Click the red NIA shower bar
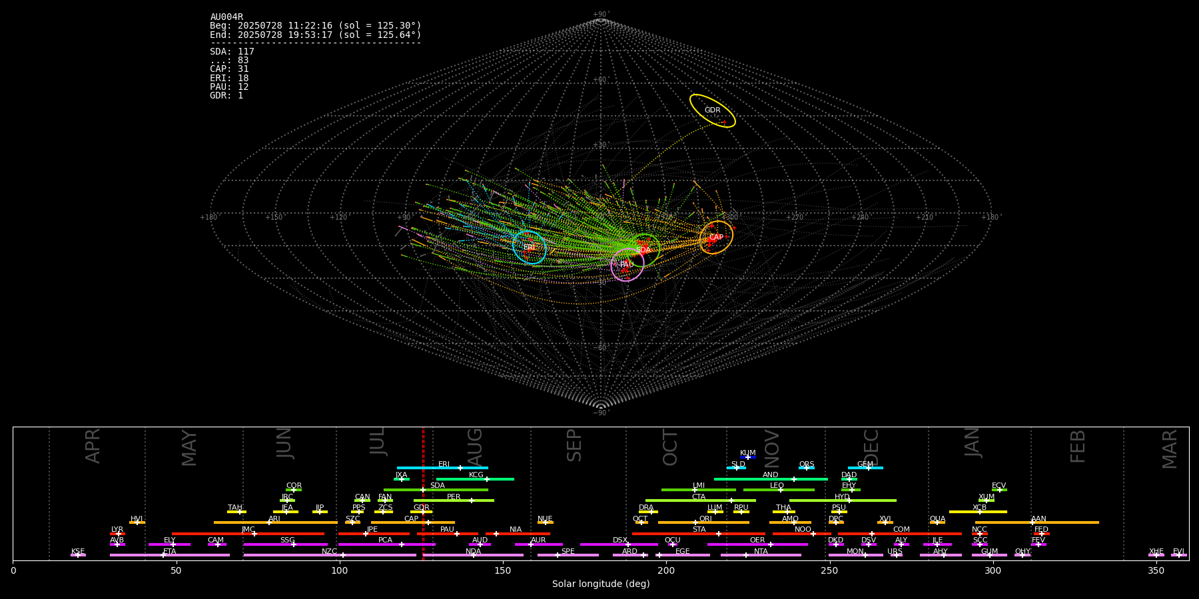 518,534
